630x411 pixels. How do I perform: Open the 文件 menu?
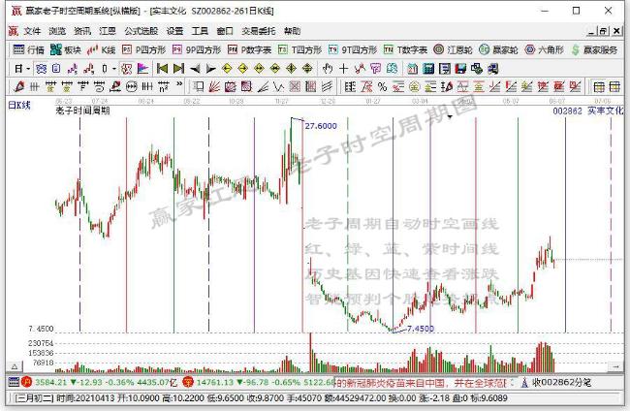(32, 31)
